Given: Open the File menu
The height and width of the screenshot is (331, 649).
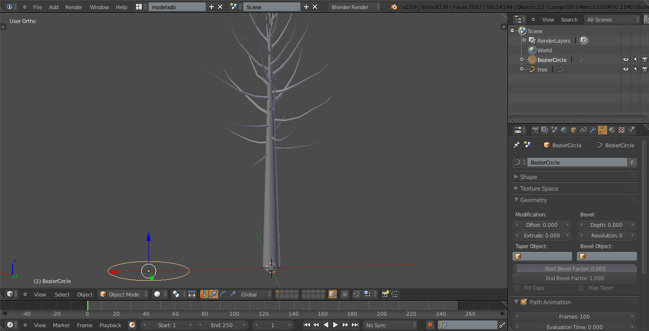Looking at the screenshot, I should point(37,7).
